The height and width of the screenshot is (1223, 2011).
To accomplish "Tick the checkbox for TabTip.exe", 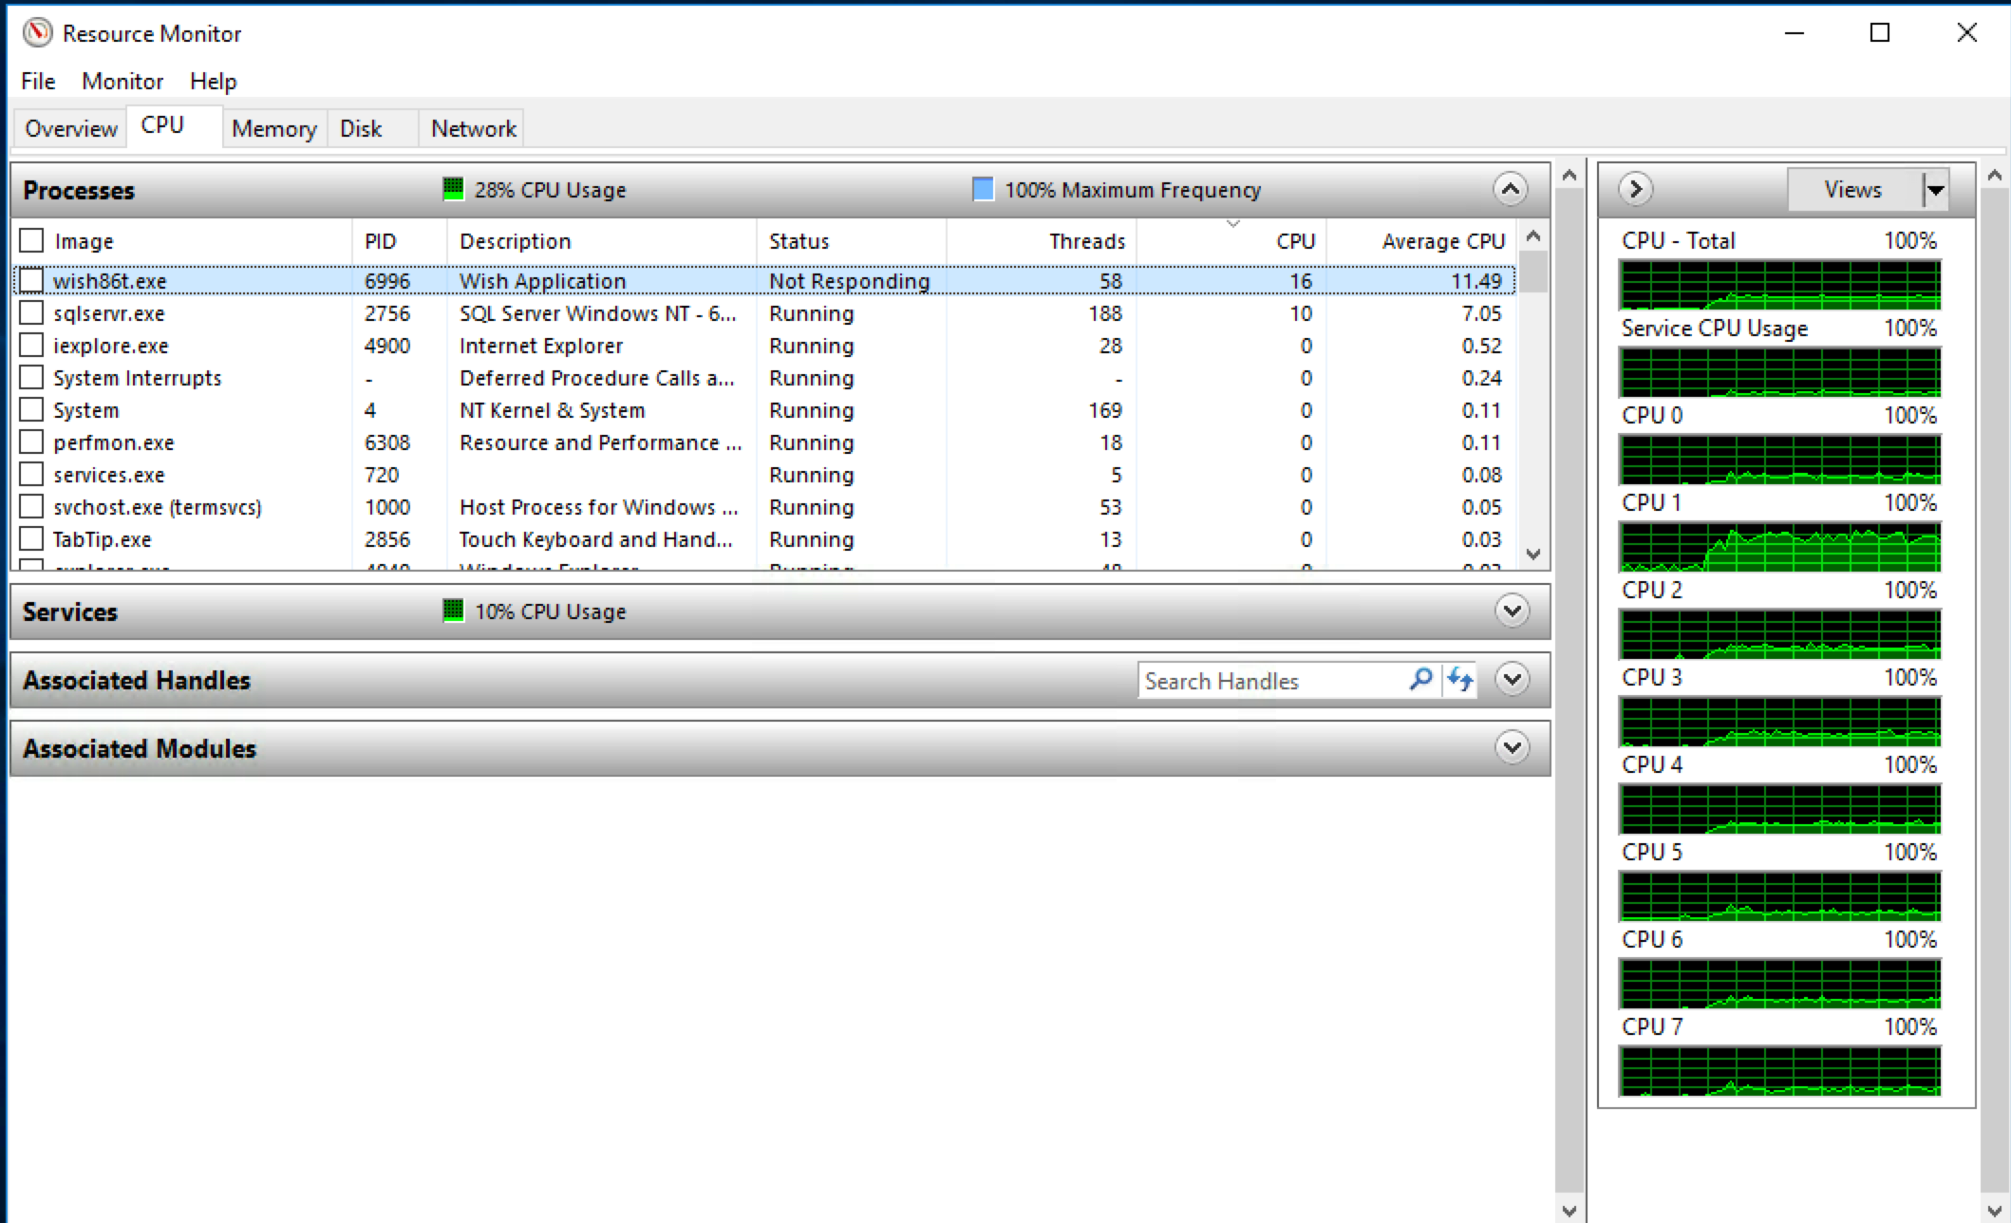I will tap(31, 538).
